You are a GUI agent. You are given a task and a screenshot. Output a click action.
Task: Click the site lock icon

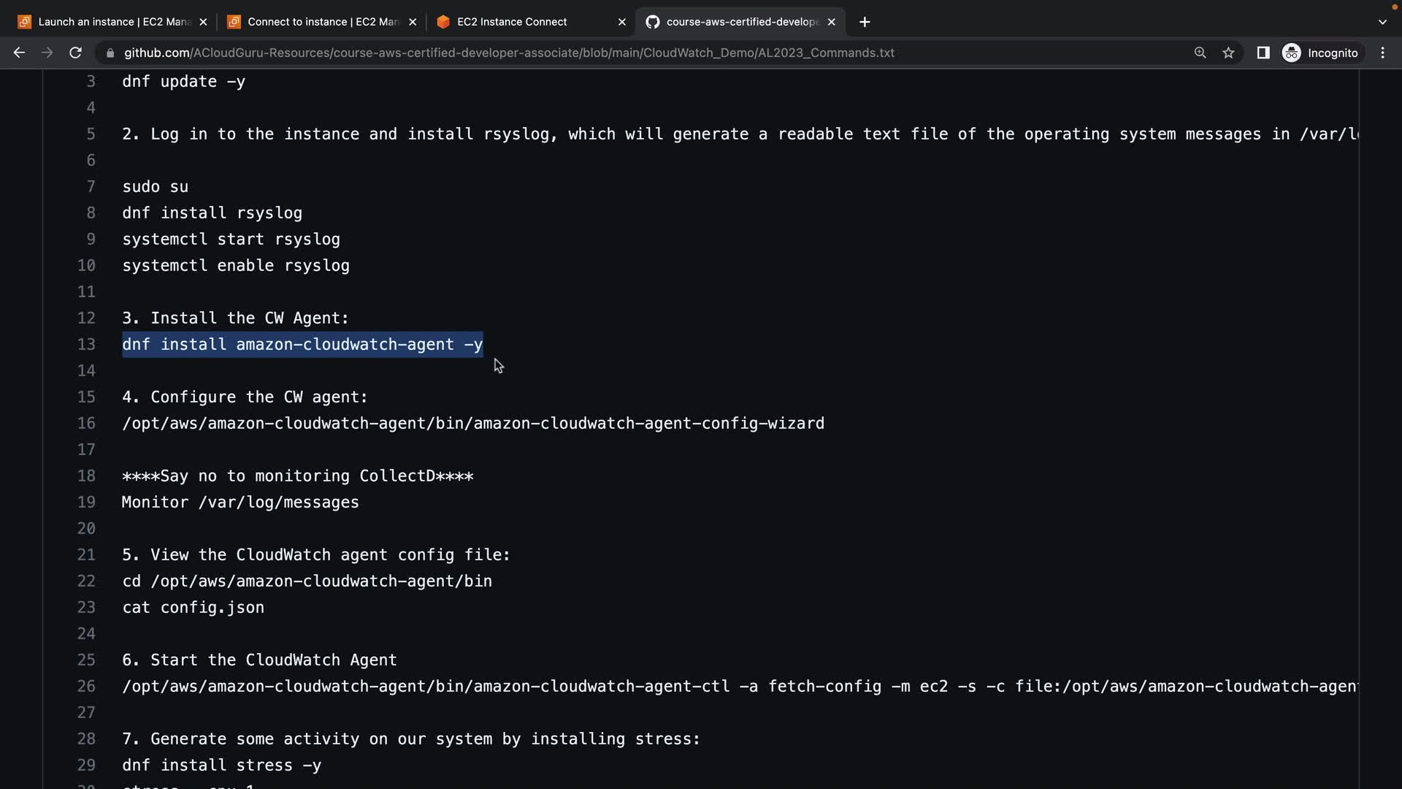click(x=110, y=53)
